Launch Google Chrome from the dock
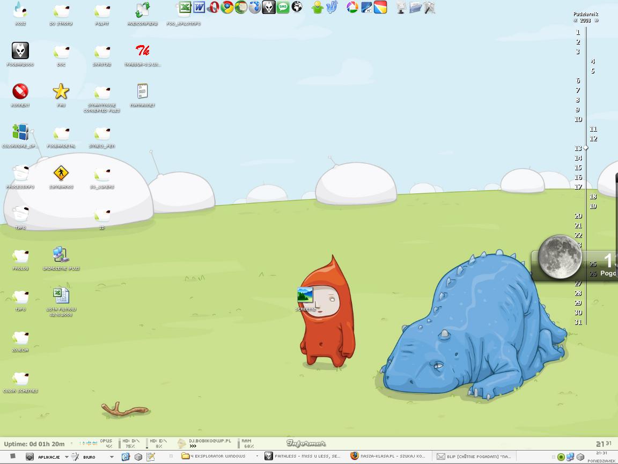The height and width of the screenshot is (464, 618). (x=227, y=7)
